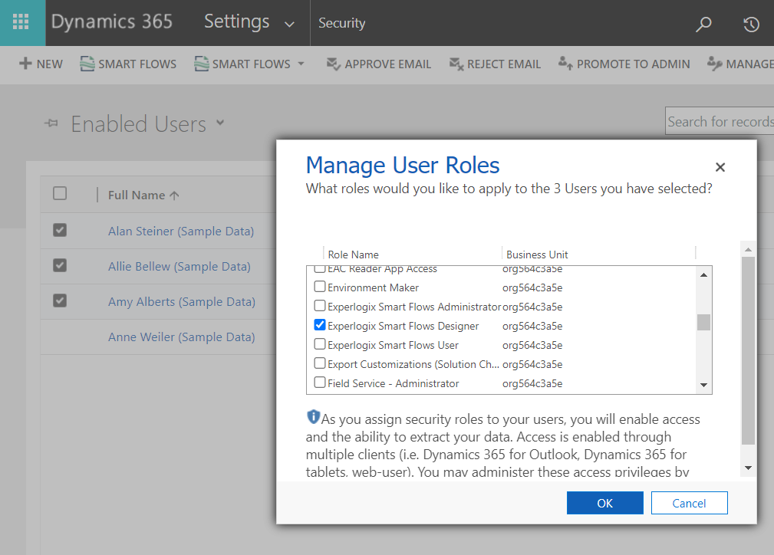This screenshot has height=555, width=774.
Task: Open the app launcher waffle icon
Action: coord(21,21)
